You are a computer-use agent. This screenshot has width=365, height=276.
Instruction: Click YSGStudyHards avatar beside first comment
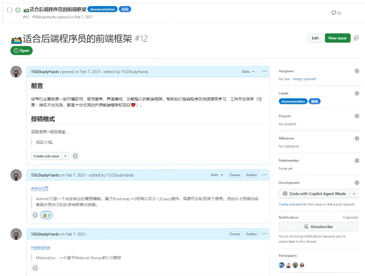point(17,72)
